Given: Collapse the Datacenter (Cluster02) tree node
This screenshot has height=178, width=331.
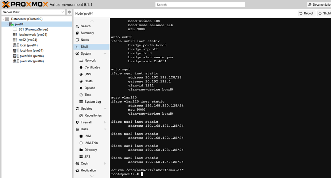Looking at the screenshot, I should [x=4, y=19].
